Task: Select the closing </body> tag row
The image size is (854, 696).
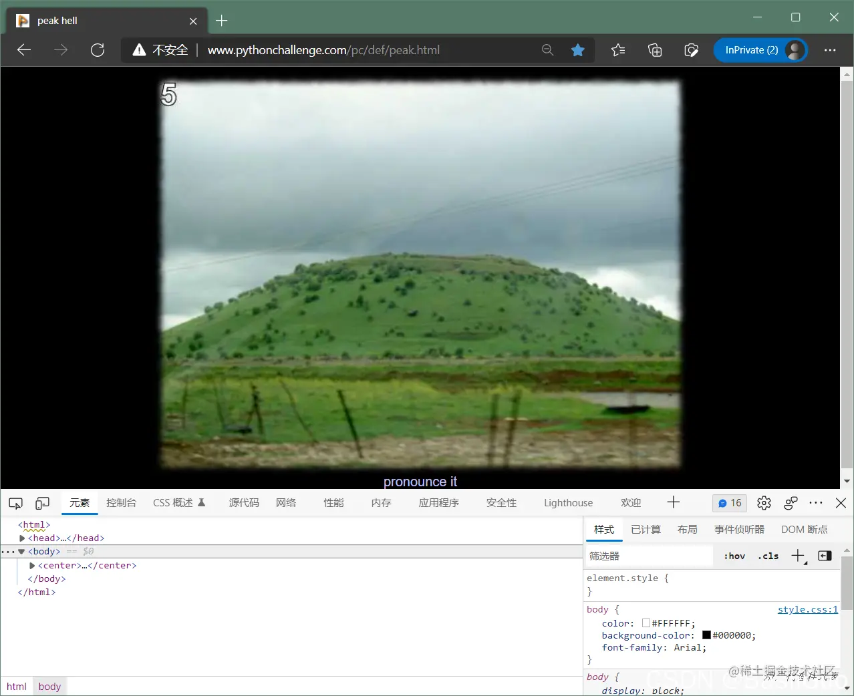Action: point(47,579)
